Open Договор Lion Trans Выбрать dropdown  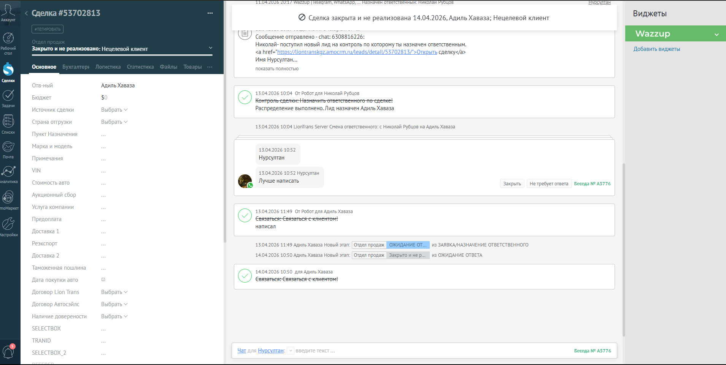114,292
